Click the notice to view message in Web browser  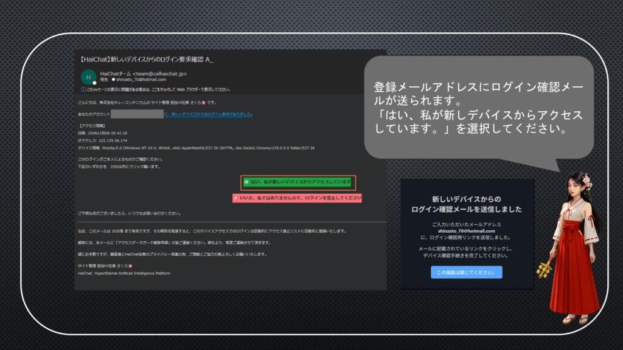tap(158, 90)
